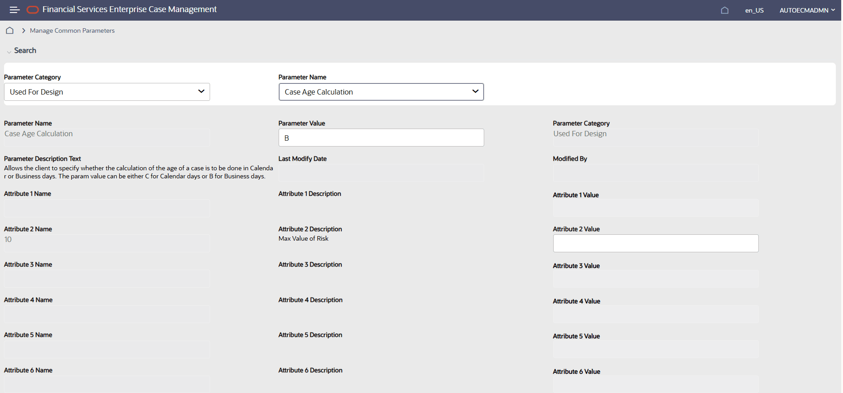Click the Parameter Value label
Screen dimensions: 843x393
coord(301,123)
